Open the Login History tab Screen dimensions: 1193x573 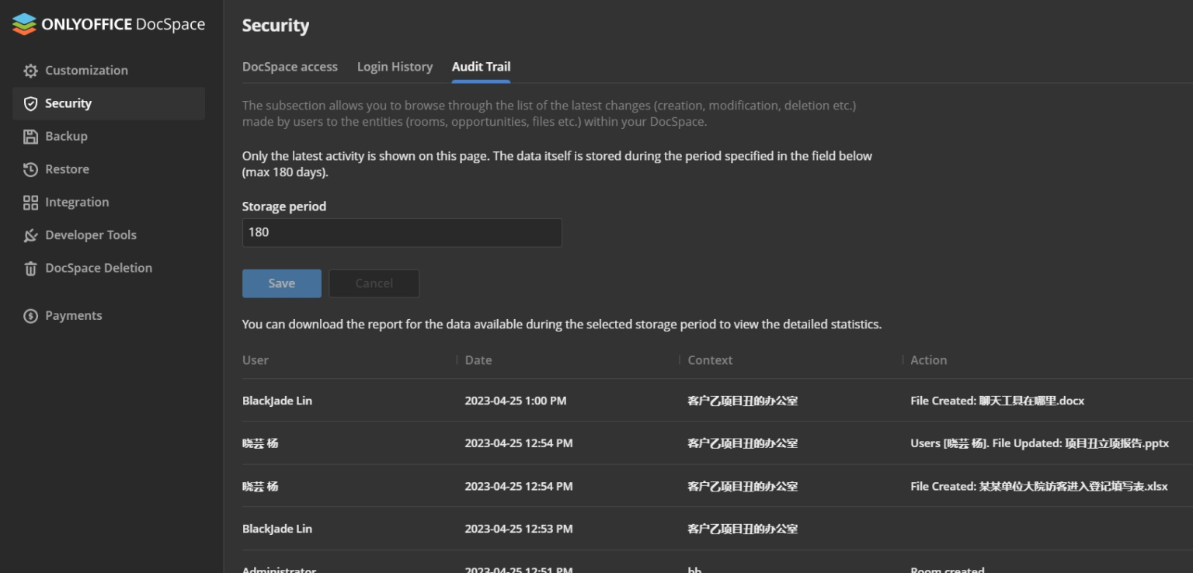coord(395,67)
